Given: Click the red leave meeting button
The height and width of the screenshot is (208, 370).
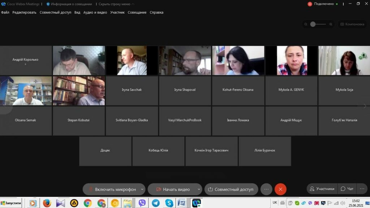Looking at the screenshot, I should [x=280, y=189].
